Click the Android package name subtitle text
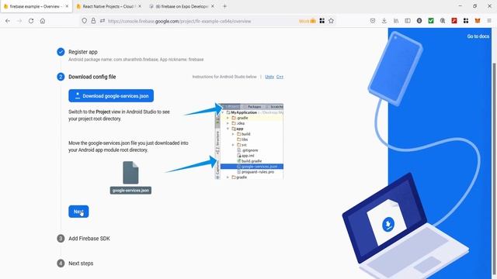The width and height of the screenshot is (497, 279). point(136,60)
